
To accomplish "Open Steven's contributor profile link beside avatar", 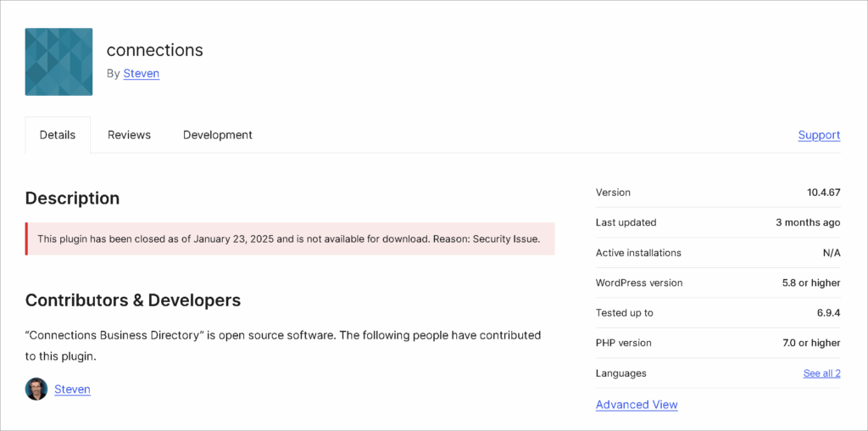I will tap(72, 389).
